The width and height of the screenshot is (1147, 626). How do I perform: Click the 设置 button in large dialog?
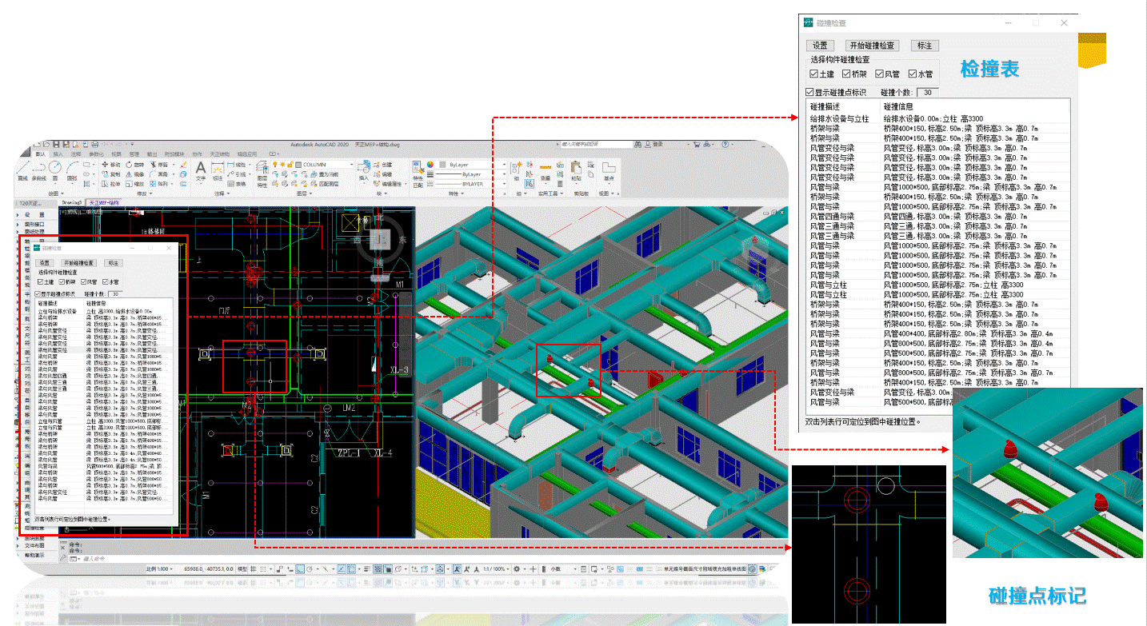[820, 46]
